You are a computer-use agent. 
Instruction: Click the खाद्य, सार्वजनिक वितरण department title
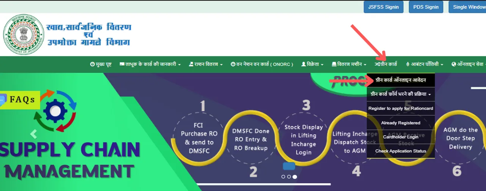(x=89, y=34)
